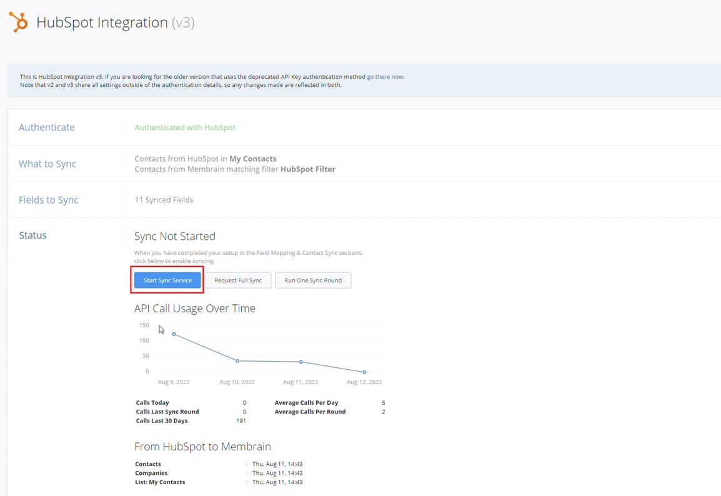Click the Average Calls Per Day value 6
Image resolution: width=721 pixels, height=496 pixels.
pos(383,403)
